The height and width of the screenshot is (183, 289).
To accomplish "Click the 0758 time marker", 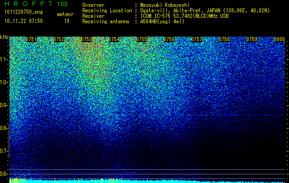I will 224,39.
